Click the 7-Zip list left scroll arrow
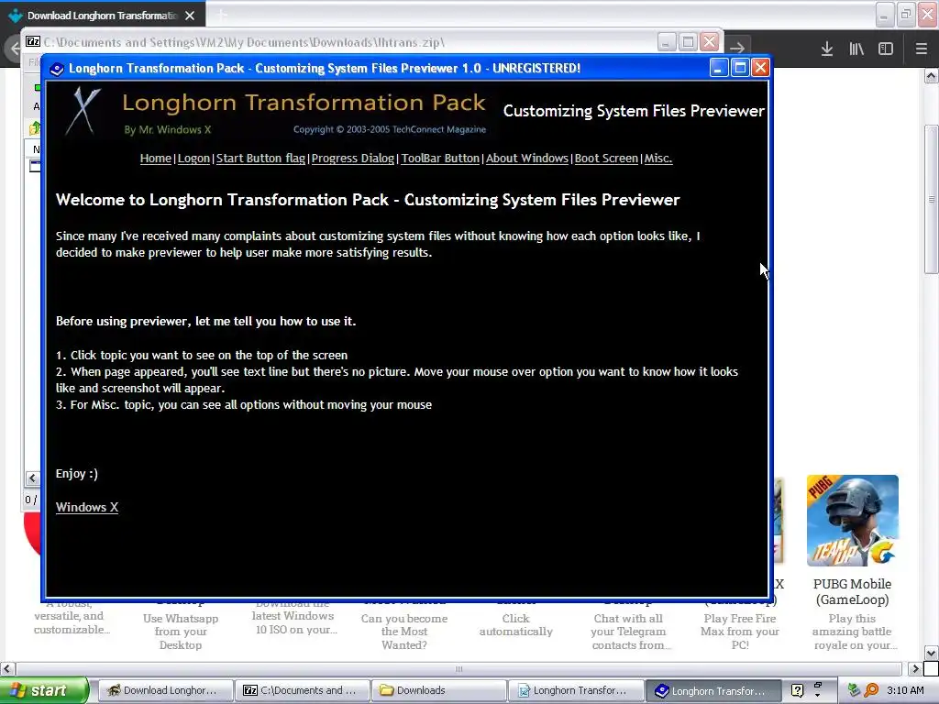939x704 pixels. [32, 478]
